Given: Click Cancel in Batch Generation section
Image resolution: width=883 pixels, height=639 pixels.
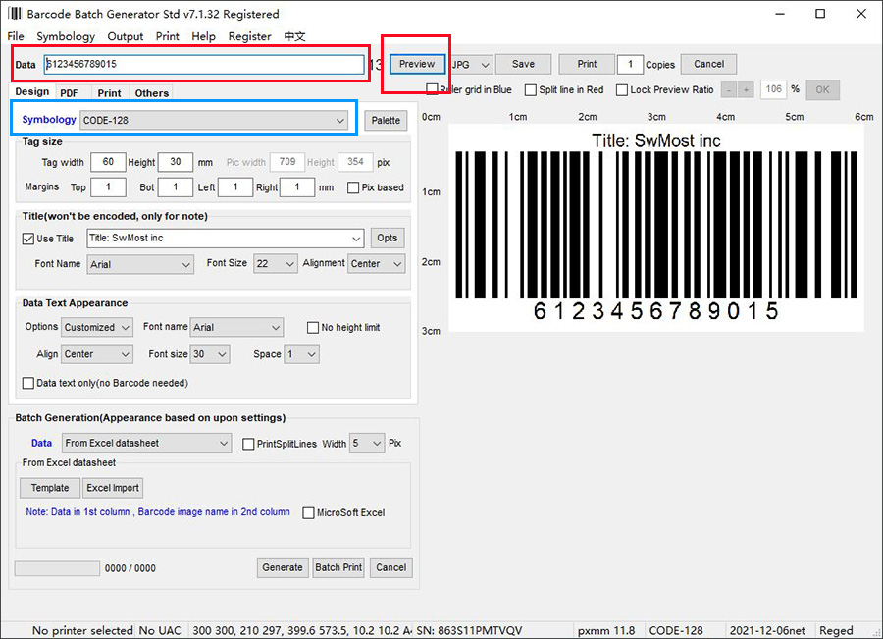Looking at the screenshot, I should (x=390, y=567).
